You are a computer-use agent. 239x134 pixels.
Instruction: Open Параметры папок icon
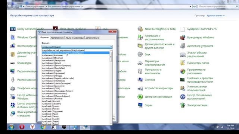(x=183, y=63)
